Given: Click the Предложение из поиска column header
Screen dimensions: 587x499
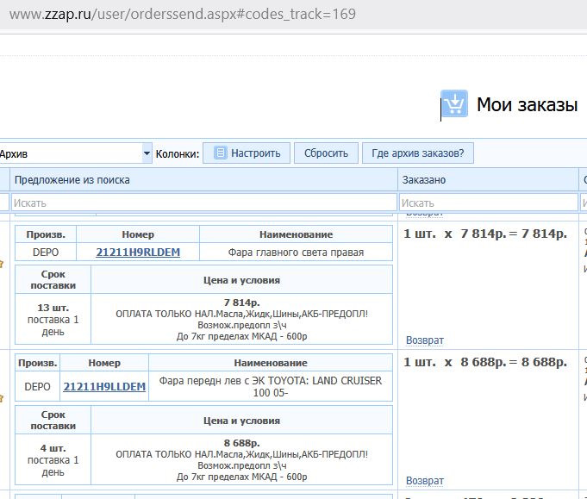Looking at the screenshot, I should pyautogui.click(x=203, y=180).
